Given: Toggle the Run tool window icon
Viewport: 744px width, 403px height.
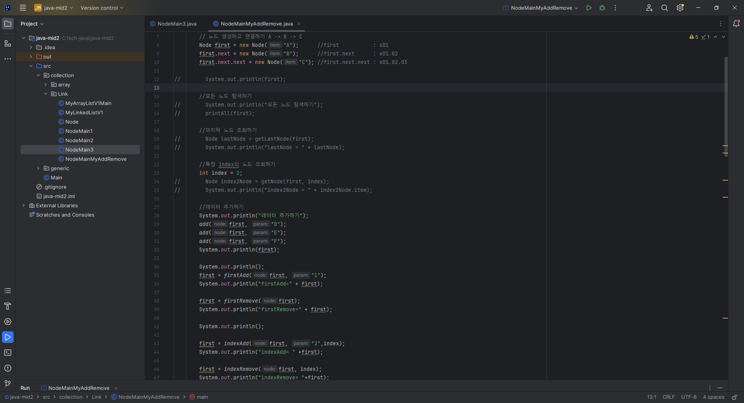Looking at the screenshot, I should pyautogui.click(x=8, y=337).
